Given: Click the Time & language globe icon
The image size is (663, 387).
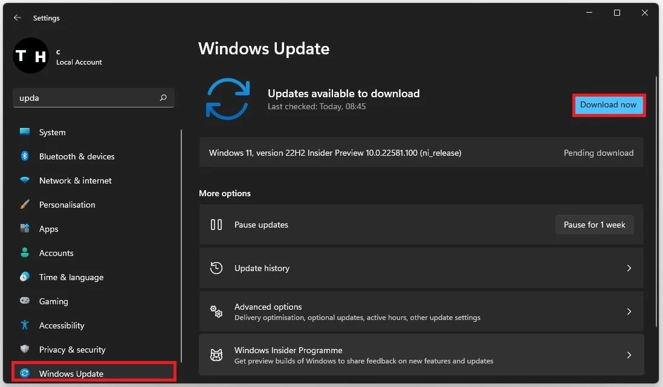Looking at the screenshot, I should coord(25,277).
